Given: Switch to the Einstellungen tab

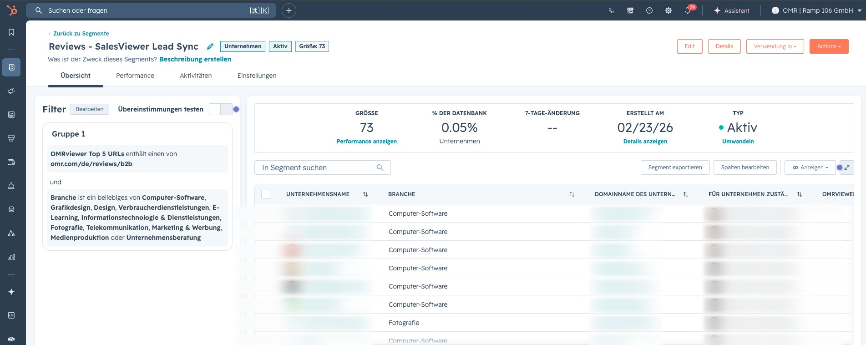Looking at the screenshot, I should 257,76.
